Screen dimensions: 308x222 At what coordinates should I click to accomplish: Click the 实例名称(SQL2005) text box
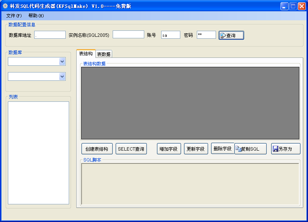128,35
